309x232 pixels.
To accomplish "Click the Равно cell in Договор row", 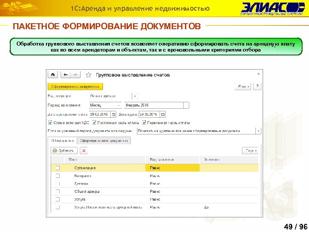I will tap(173, 184).
